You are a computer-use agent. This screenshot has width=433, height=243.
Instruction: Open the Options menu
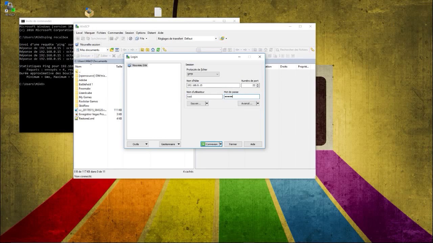pyautogui.click(x=141, y=33)
